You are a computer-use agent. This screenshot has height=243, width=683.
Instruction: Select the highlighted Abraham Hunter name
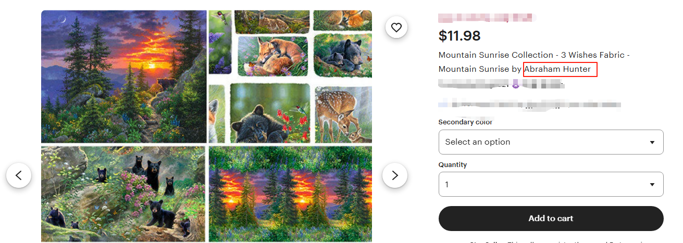pyautogui.click(x=560, y=69)
